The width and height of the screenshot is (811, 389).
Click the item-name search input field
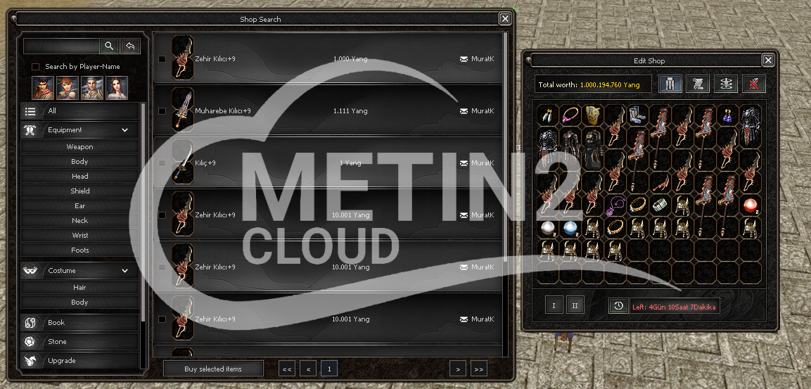pos(61,46)
